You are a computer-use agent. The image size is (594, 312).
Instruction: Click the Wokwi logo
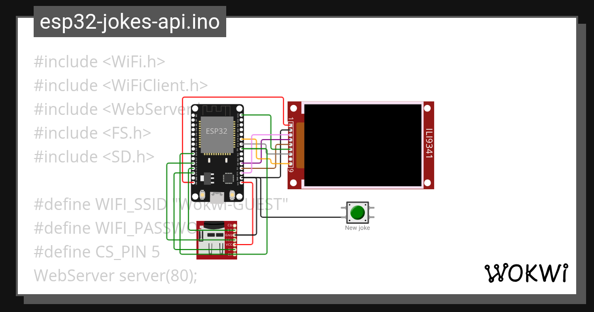(525, 273)
